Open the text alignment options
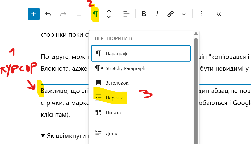This screenshot has width=251, height=144. pyautogui.click(x=126, y=14)
